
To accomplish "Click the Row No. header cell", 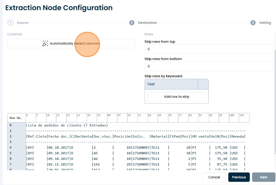I will (17, 118).
